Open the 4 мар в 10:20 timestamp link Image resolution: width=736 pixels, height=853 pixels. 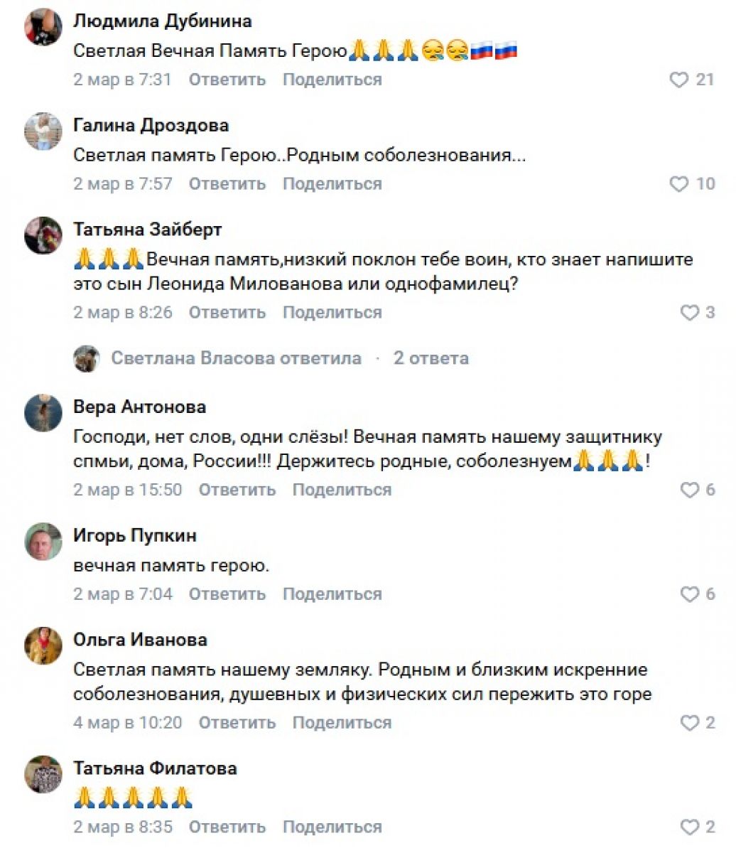click(128, 723)
